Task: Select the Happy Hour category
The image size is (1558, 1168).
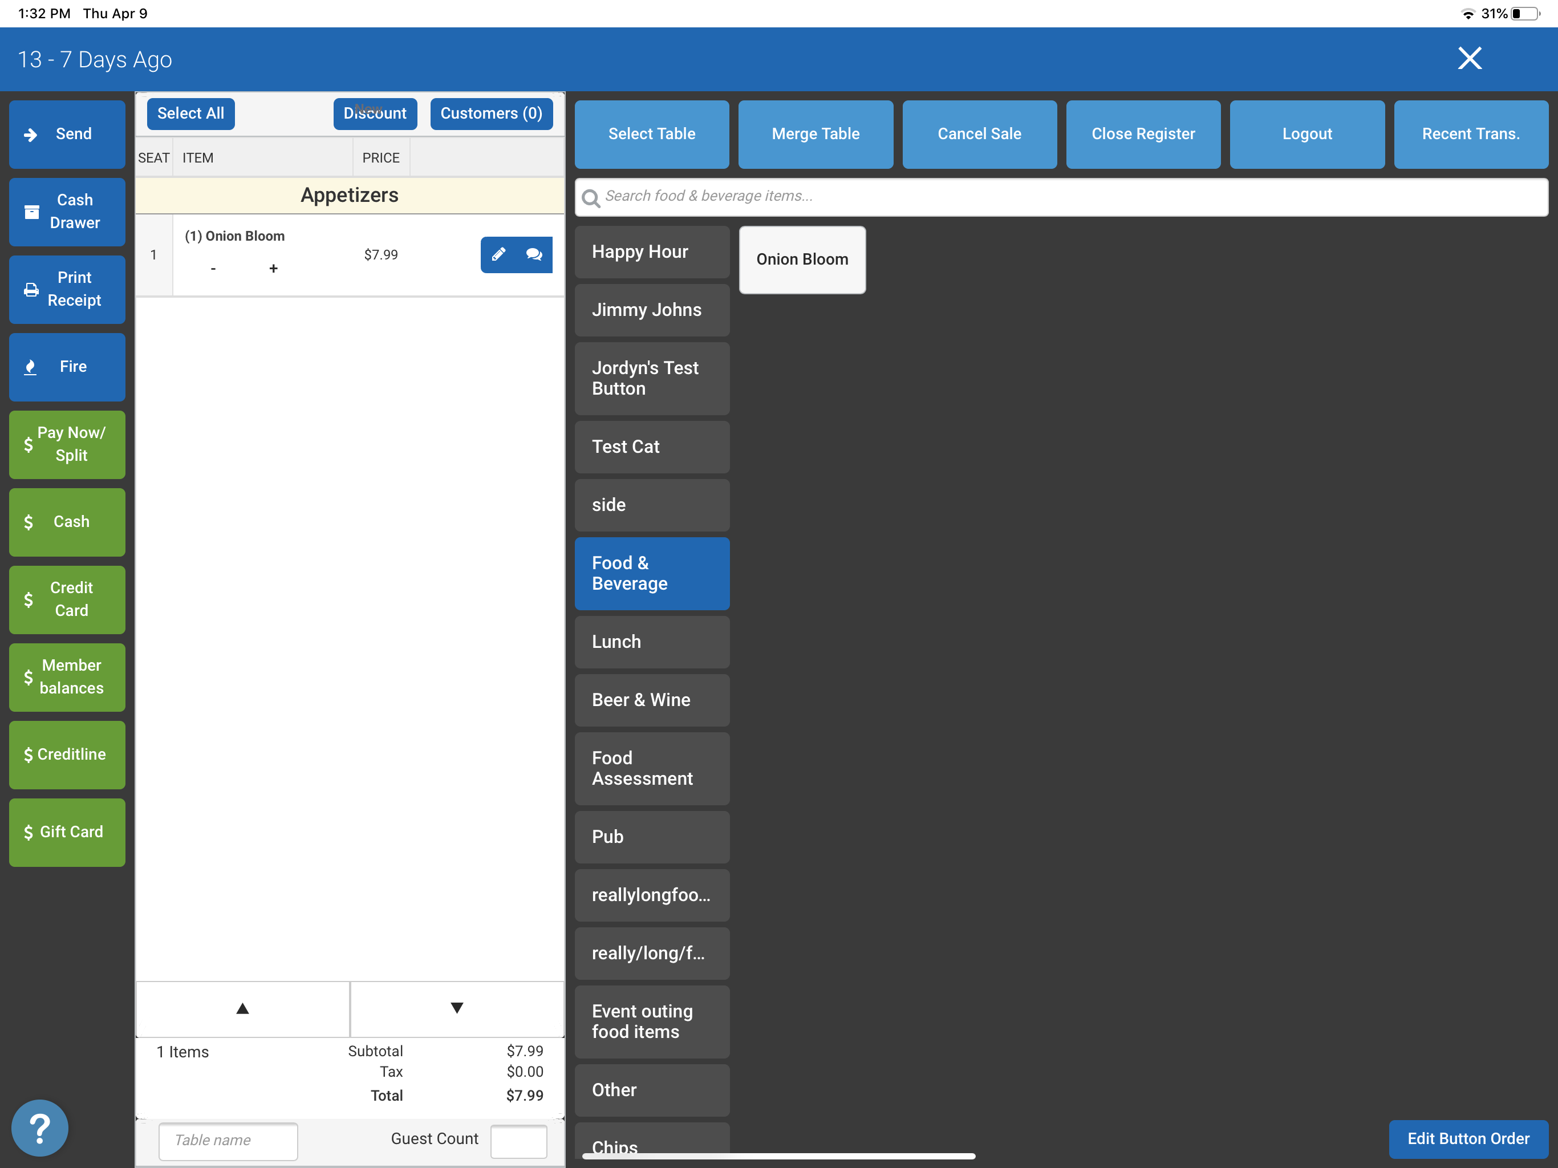Action: 651,252
